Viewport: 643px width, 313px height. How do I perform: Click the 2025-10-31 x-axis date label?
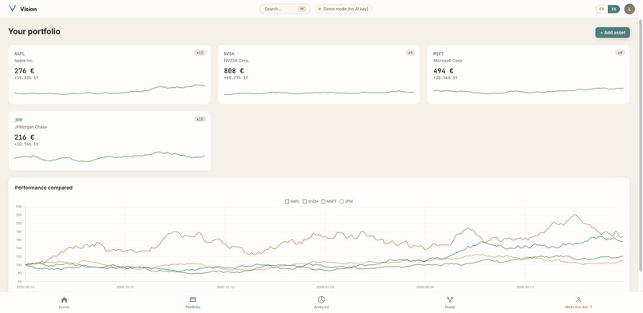(125, 287)
